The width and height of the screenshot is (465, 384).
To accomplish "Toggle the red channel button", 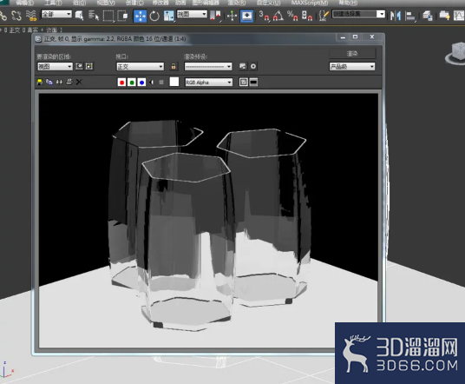I will pyautogui.click(x=121, y=83).
